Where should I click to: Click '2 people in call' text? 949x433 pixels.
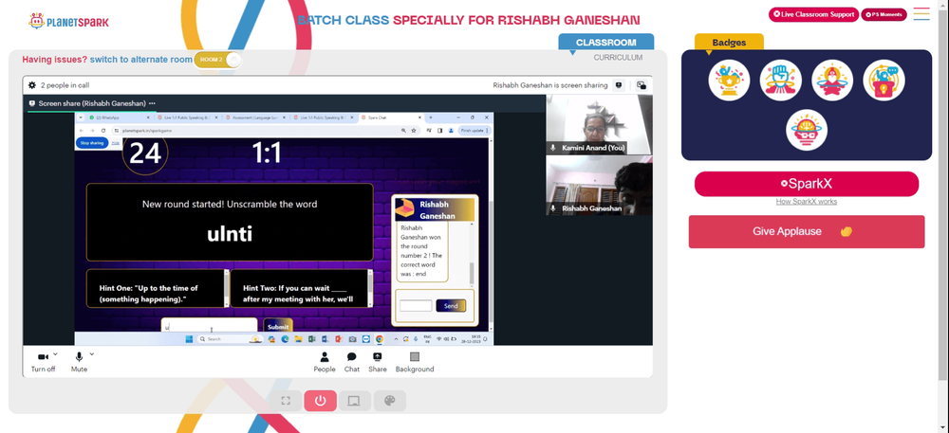point(65,85)
